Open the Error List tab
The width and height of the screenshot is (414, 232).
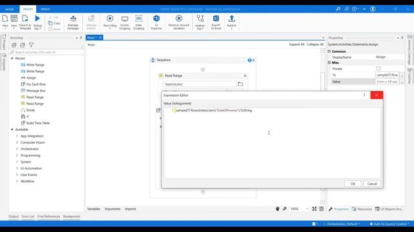tap(28, 217)
